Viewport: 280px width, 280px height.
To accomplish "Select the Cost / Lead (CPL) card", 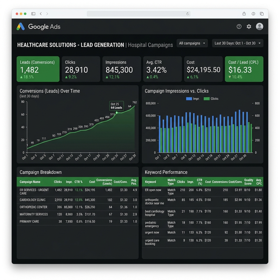I will point(244,69).
